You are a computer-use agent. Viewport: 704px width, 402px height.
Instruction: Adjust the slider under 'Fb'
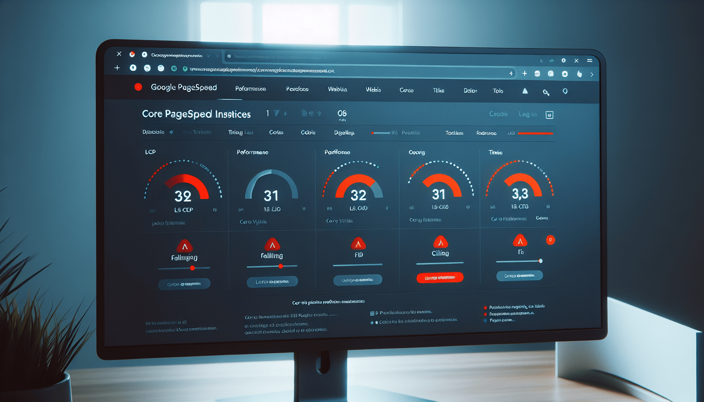tap(519, 261)
